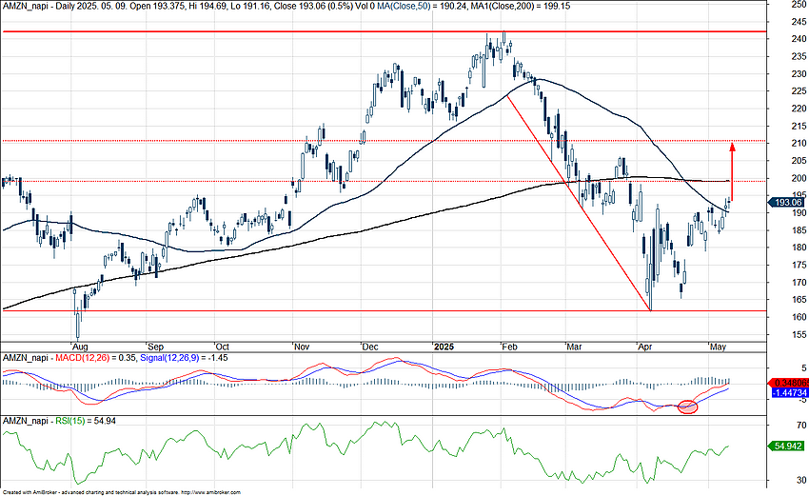Click the May label on the date axis
Image resolution: width=809 pixels, height=496 pixels.
(x=719, y=347)
